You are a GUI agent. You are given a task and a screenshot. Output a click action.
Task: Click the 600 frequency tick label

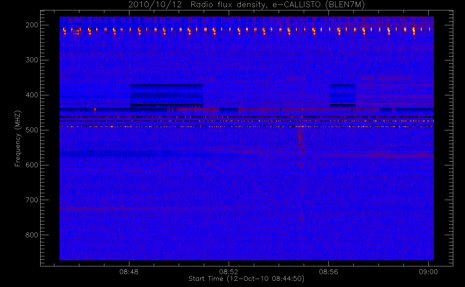coord(32,165)
